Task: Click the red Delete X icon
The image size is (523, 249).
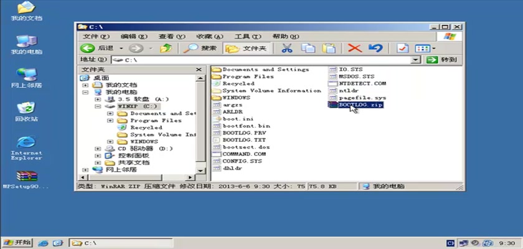Action: tap(354, 49)
